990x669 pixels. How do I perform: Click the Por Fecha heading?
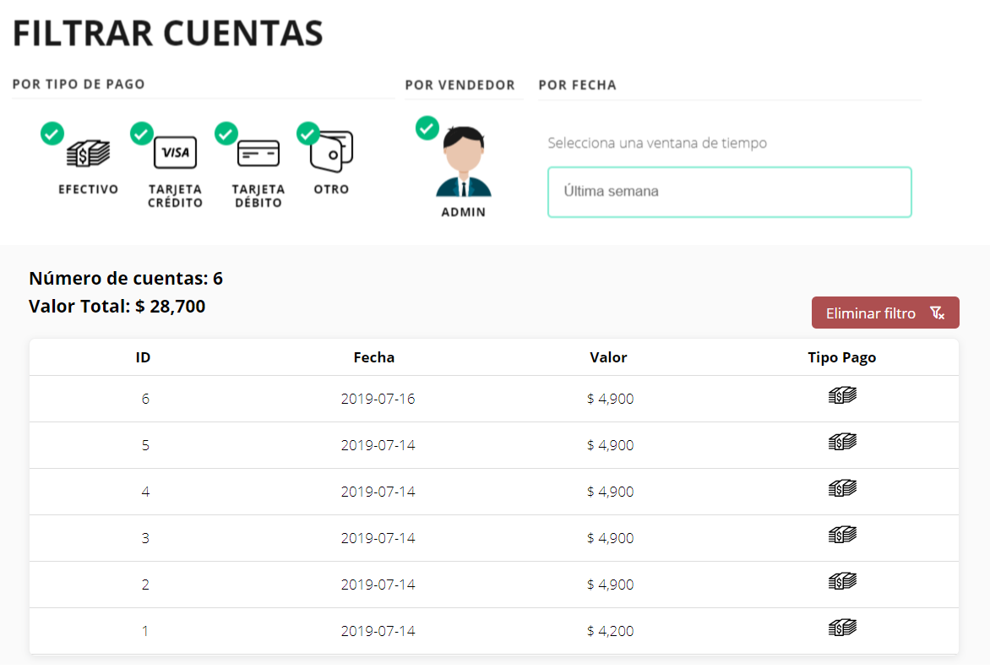click(577, 85)
